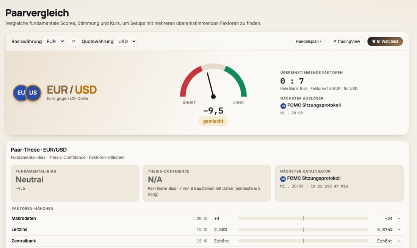Click the 0 : 7 factor count

[292, 81]
